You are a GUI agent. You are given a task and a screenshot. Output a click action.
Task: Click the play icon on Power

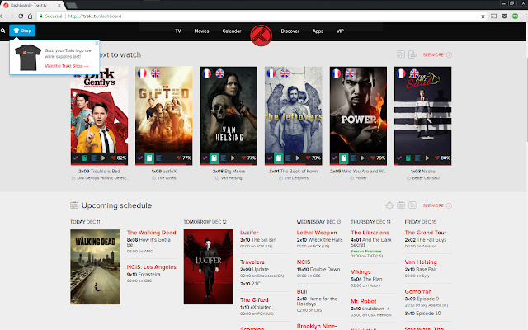[362, 158]
